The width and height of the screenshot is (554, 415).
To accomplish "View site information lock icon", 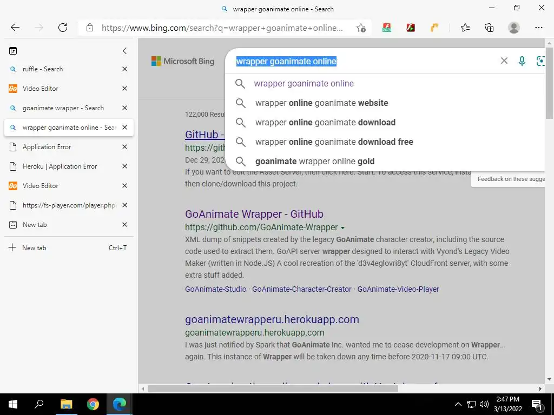I will click(x=90, y=28).
